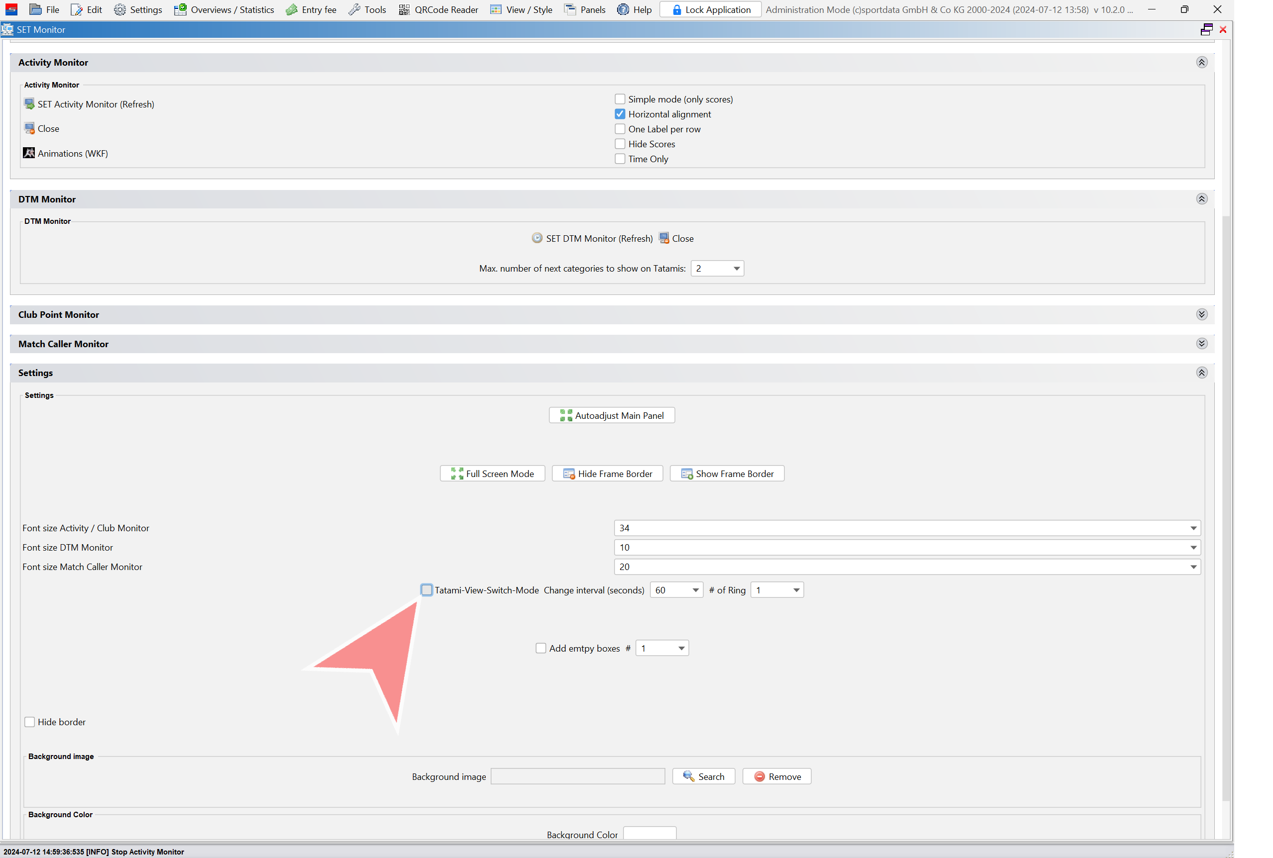Image resolution: width=1273 pixels, height=858 pixels.
Task: Enable One Label per row
Action: (620, 129)
